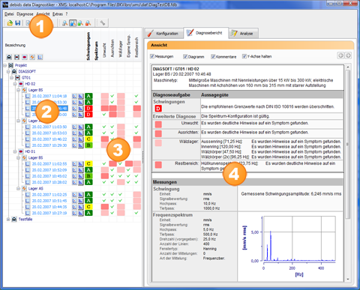Click the red Unwucht indicator swatch in report
Image resolution: width=360 pixels, height=290 pixels.
pos(158,124)
